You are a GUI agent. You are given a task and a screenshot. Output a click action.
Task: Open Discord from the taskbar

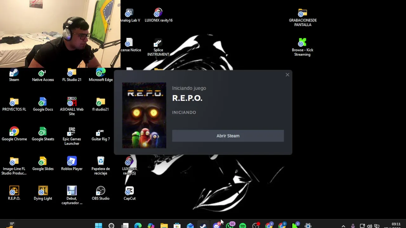coord(216,226)
